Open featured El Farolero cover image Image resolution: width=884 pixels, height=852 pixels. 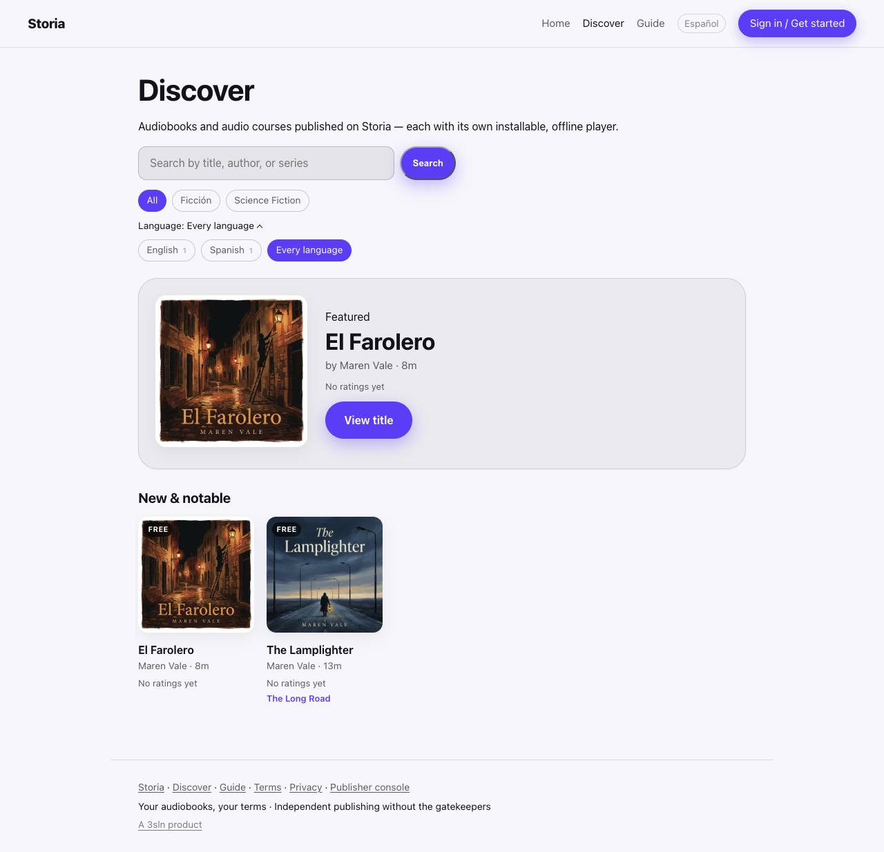coord(231,371)
